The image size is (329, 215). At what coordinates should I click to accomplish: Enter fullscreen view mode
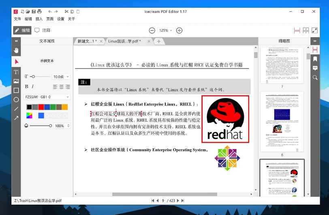315,30
